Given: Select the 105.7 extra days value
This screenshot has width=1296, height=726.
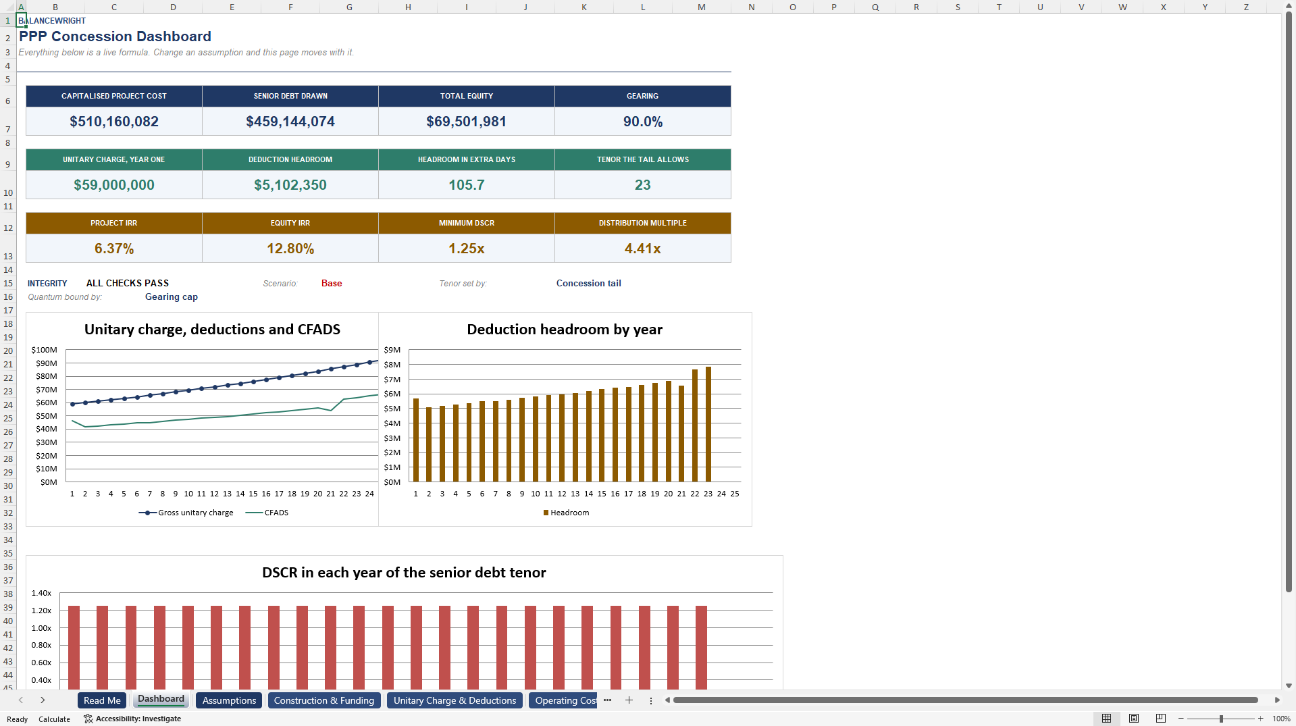Looking at the screenshot, I should point(467,185).
